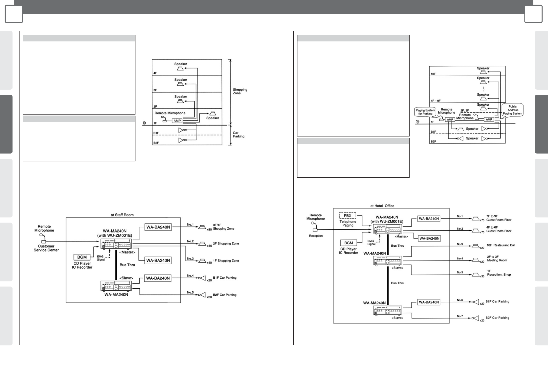This screenshot has height=365, width=548.
Task: Select the AMP box under the Public Address callout
Action: tap(489, 119)
